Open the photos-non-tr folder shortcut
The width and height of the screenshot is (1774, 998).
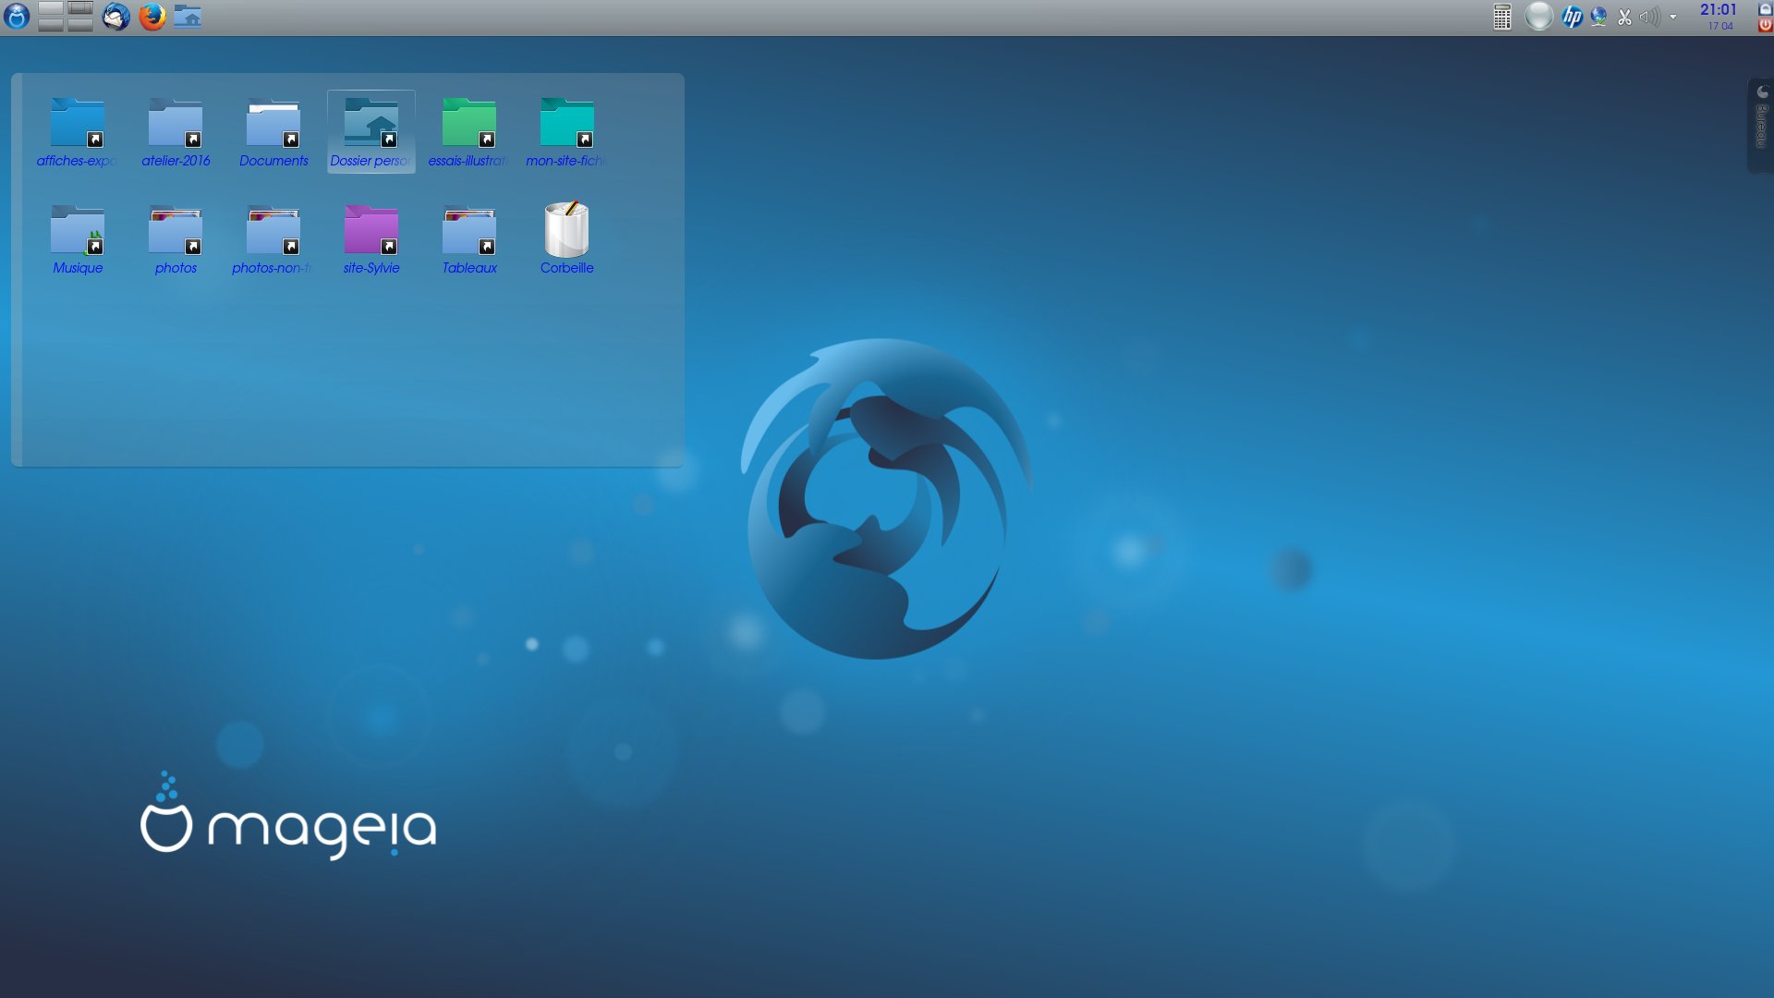click(273, 239)
